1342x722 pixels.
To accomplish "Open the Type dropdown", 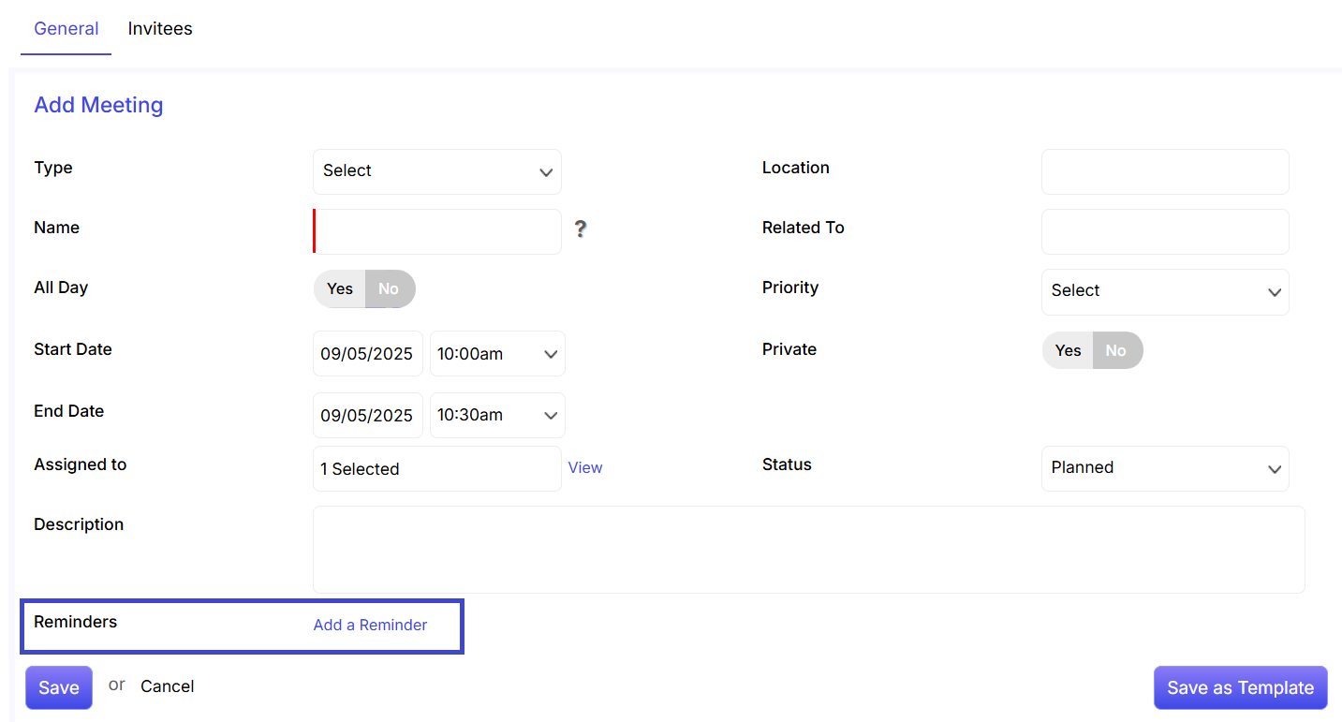I will [437, 171].
